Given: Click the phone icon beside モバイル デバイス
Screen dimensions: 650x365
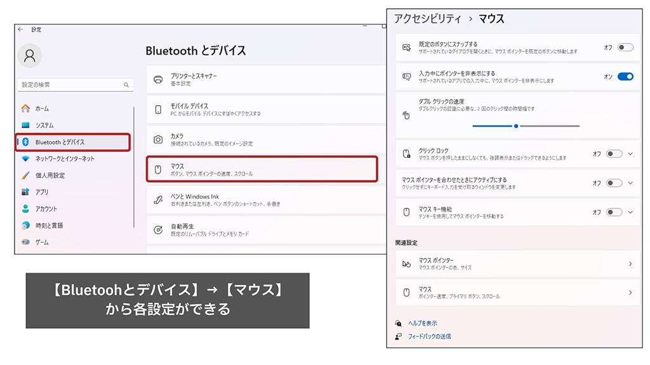Looking at the screenshot, I should 158,110.
